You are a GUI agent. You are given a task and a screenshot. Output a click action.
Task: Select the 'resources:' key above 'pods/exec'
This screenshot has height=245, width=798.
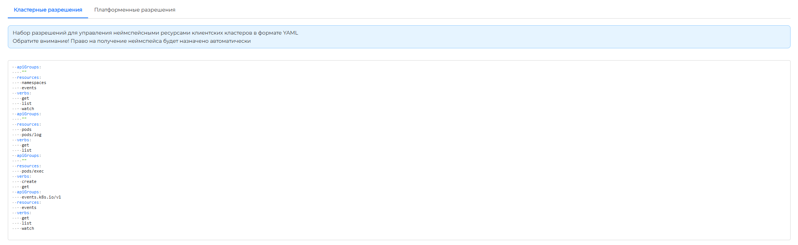point(29,166)
